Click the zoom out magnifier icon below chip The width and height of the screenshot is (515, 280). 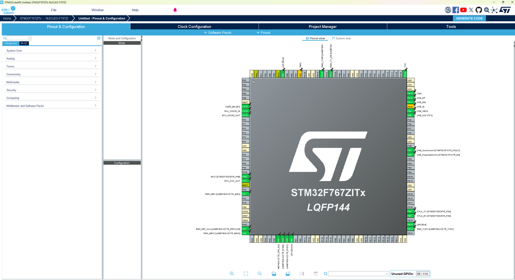[260, 274]
